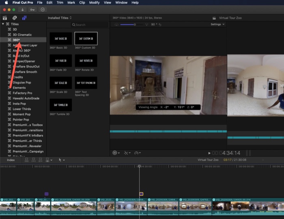Click the Insert clip edit button

(34, 160)
